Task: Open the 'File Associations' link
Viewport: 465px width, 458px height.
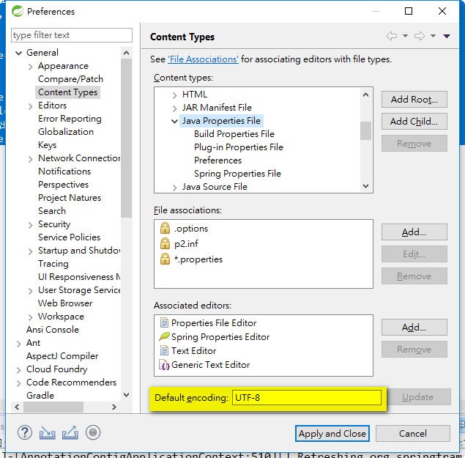Action: tap(203, 59)
